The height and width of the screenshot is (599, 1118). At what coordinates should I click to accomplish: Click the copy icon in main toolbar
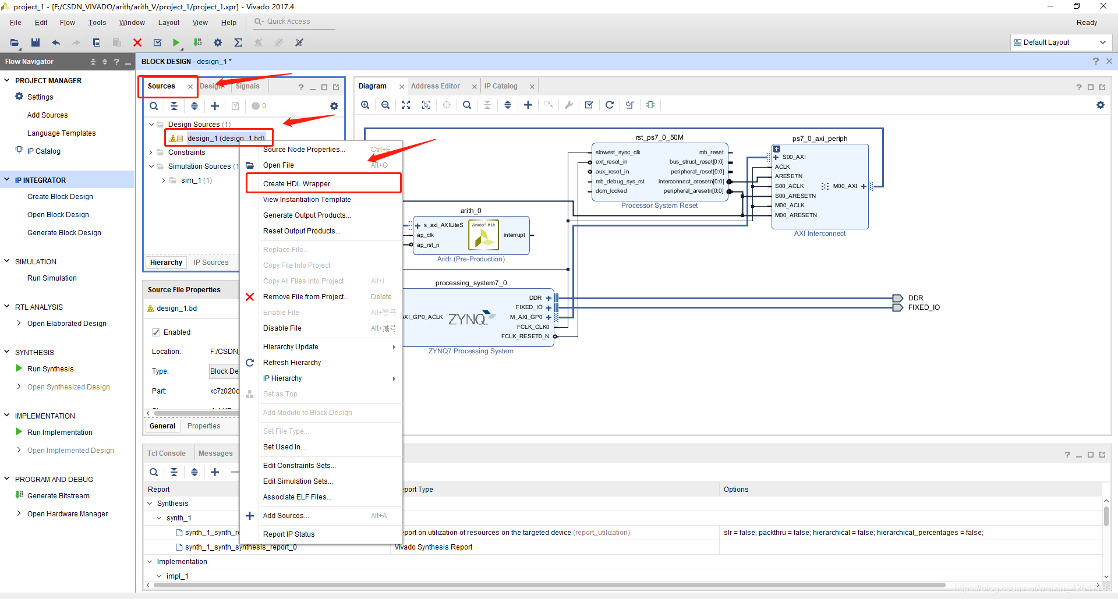[x=97, y=42]
